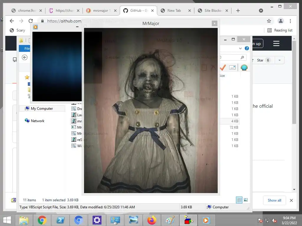The height and width of the screenshot is (226, 302).
Task: Switch to chrome.9oo tab
Action: coord(27,11)
